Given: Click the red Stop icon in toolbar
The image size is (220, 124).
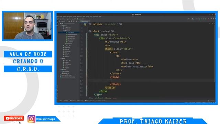Looking at the screenshot, I should click(x=209, y=19).
